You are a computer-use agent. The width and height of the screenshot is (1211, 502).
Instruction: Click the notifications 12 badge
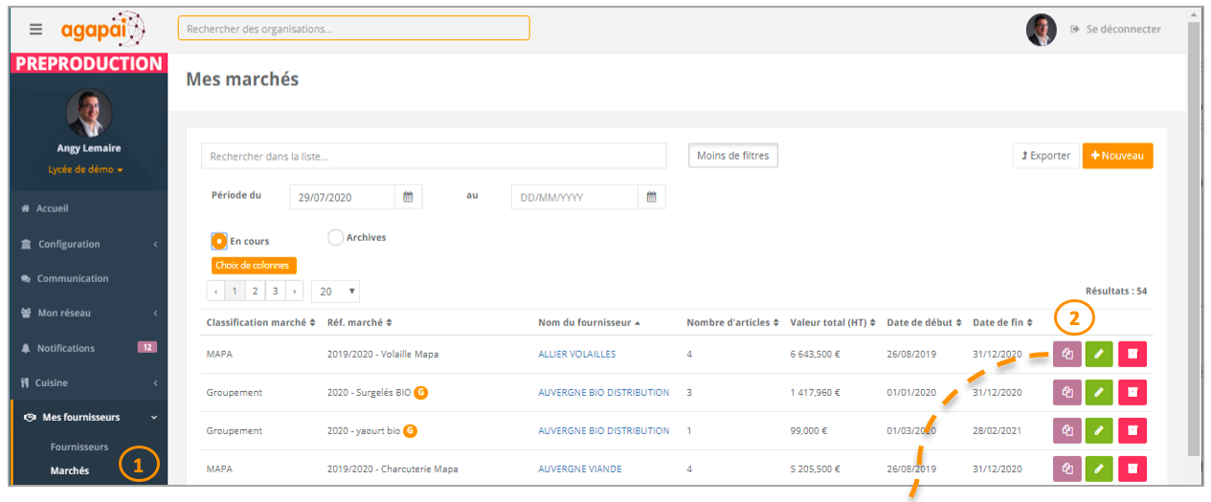146,347
